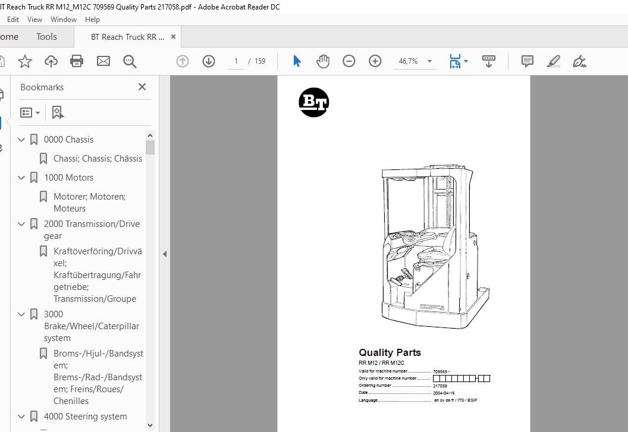Activate the hand pan tool
This screenshot has width=628, height=432.
[323, 61]
